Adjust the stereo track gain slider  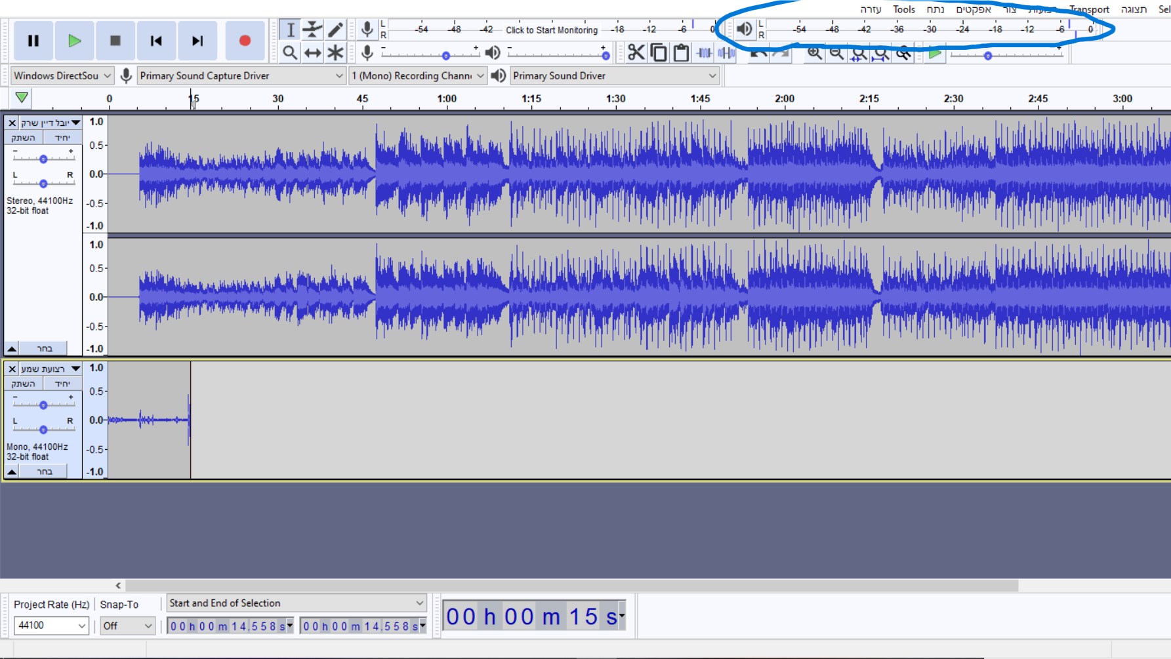(43, 159)
